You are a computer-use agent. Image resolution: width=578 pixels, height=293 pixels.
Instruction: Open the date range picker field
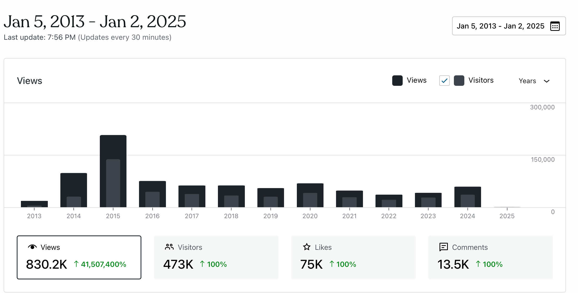click(500, 26)
